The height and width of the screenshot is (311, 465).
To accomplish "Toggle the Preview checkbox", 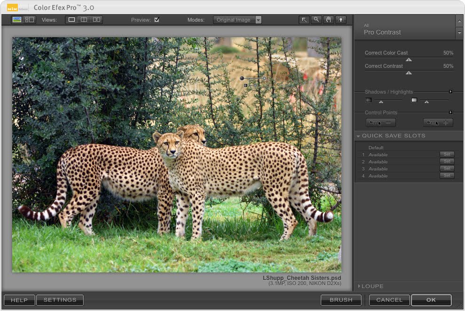I will coord(157,20).
